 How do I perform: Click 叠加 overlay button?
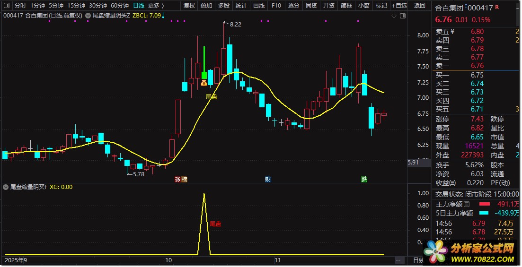tap(206, 6)
